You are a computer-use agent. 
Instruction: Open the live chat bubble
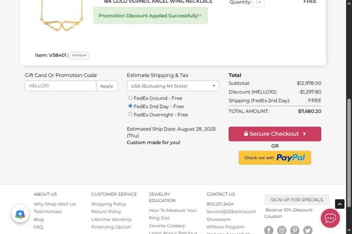(x=330, y=218)
